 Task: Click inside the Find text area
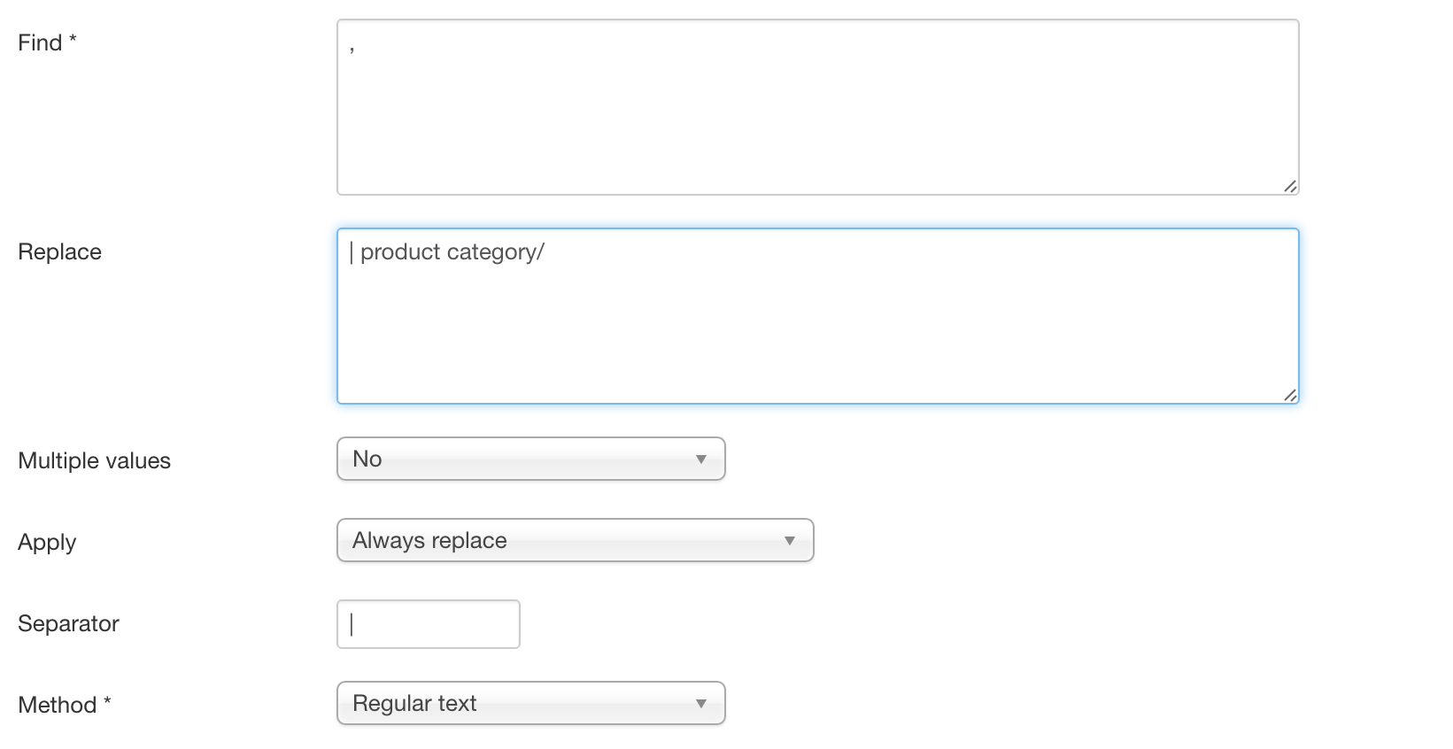(817, 107)
